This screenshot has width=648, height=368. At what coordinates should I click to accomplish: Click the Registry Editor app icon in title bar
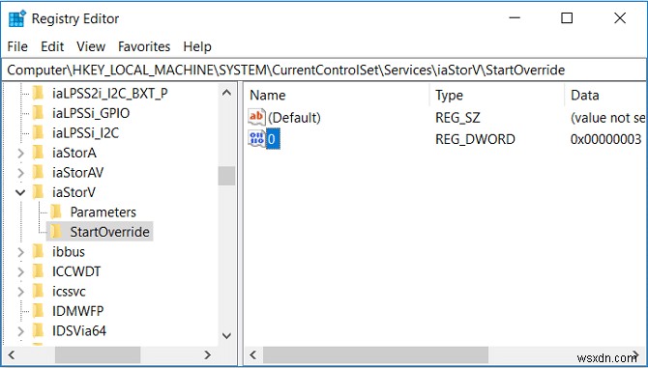coord(17,18)
